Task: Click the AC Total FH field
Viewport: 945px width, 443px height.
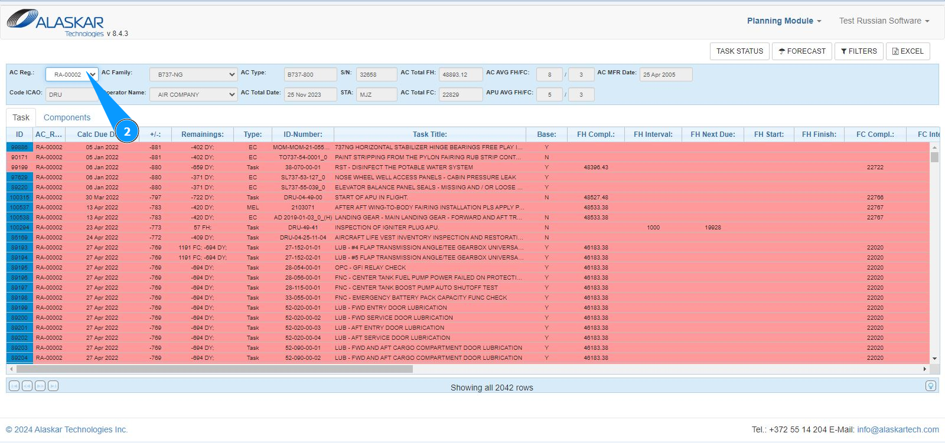Action: click(461, 74)
